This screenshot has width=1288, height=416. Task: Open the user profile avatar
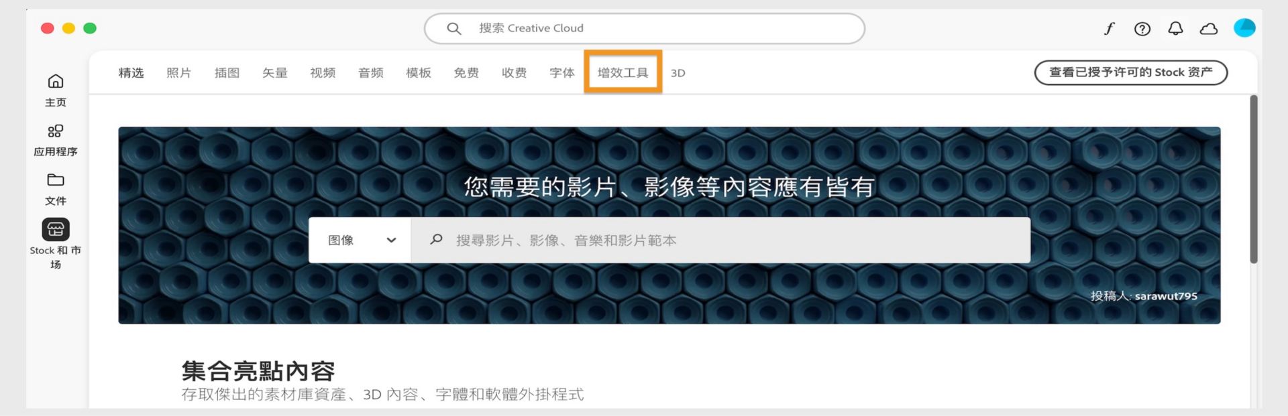(x=1244, y=27)
